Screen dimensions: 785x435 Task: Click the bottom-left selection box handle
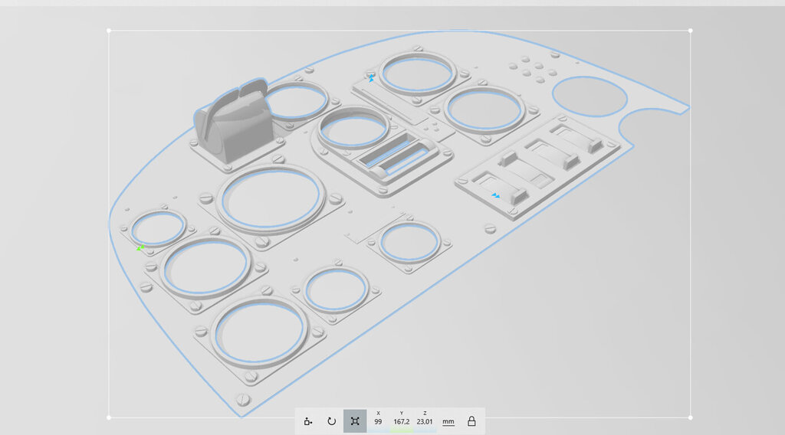[x=109, y=417]
